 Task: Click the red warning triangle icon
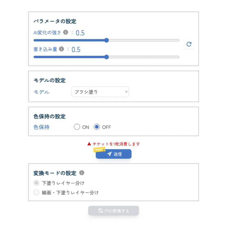[x=89, y=144]
